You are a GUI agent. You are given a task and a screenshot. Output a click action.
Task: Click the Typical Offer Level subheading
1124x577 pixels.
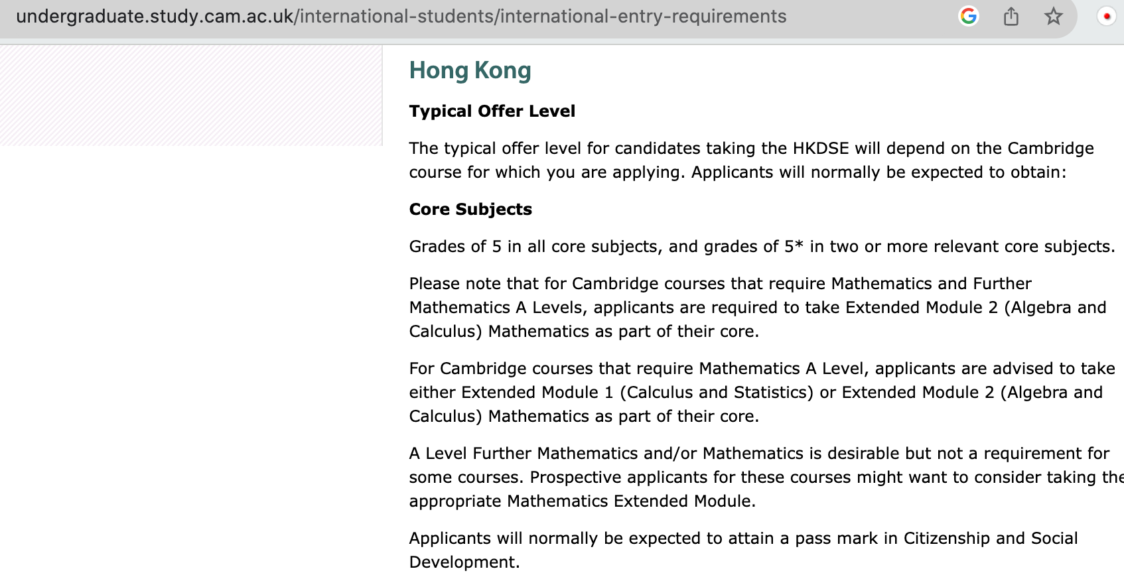(x=492, y=111)
